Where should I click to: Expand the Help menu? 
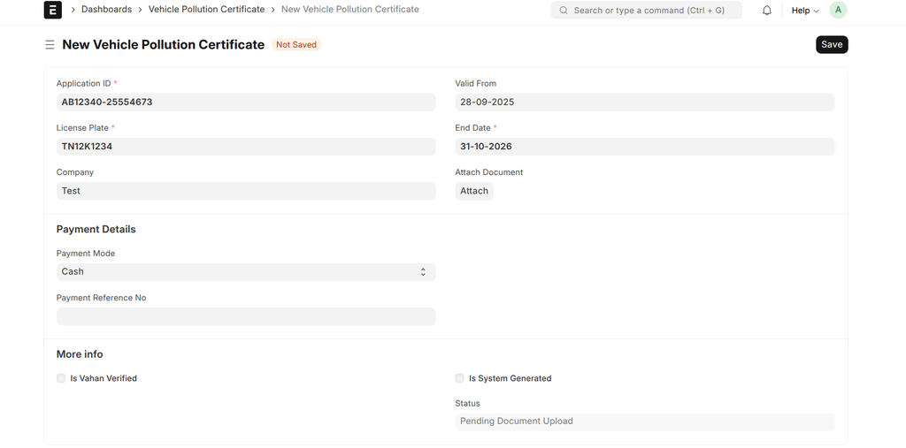(x=804, y=11)
